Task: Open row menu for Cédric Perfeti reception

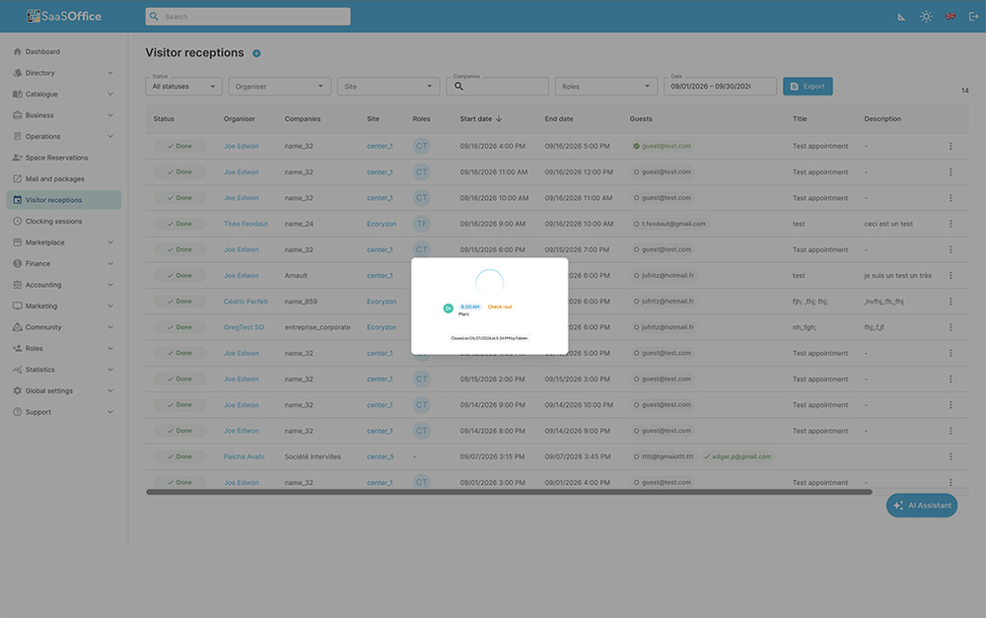Action: [951, 302]
